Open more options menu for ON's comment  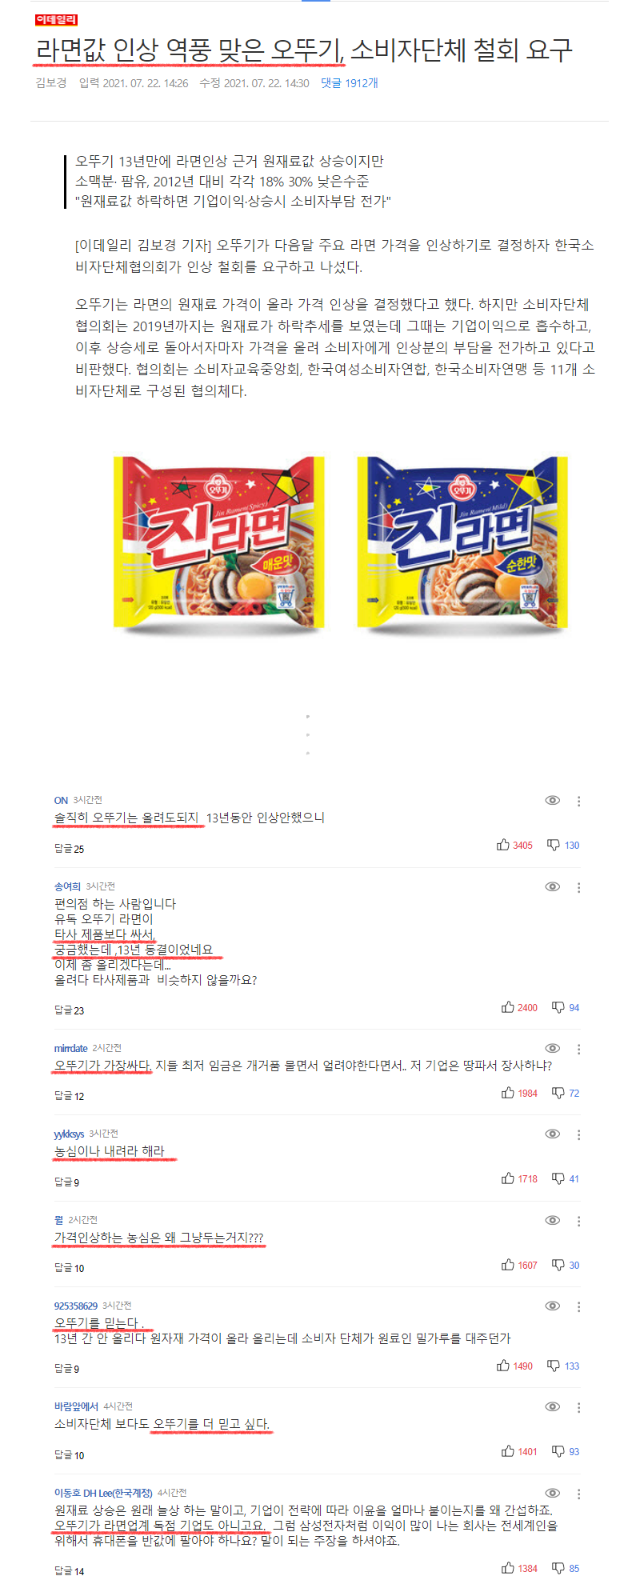coord(578,802)
